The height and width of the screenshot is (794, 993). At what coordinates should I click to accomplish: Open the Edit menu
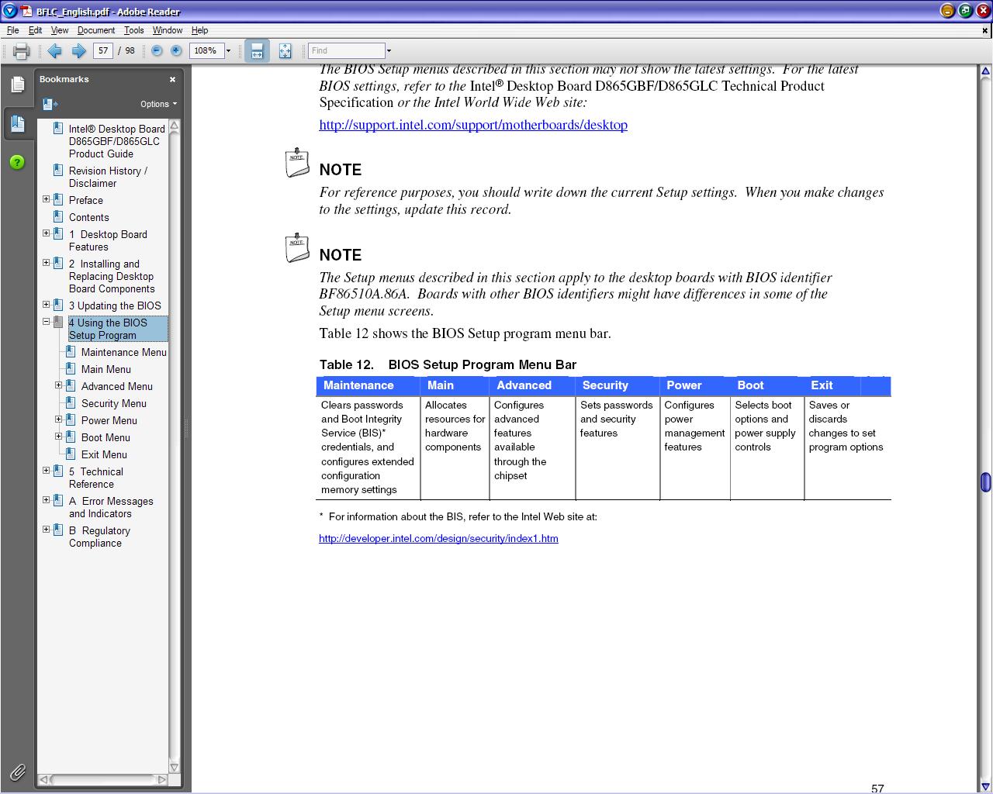(x=36, y=30)
